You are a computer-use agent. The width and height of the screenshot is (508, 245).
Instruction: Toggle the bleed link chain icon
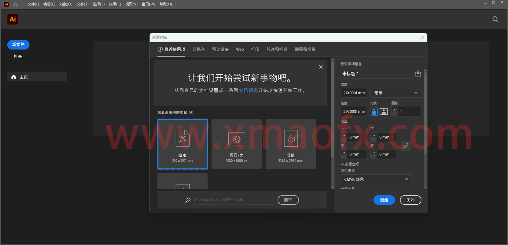(406, 146)
